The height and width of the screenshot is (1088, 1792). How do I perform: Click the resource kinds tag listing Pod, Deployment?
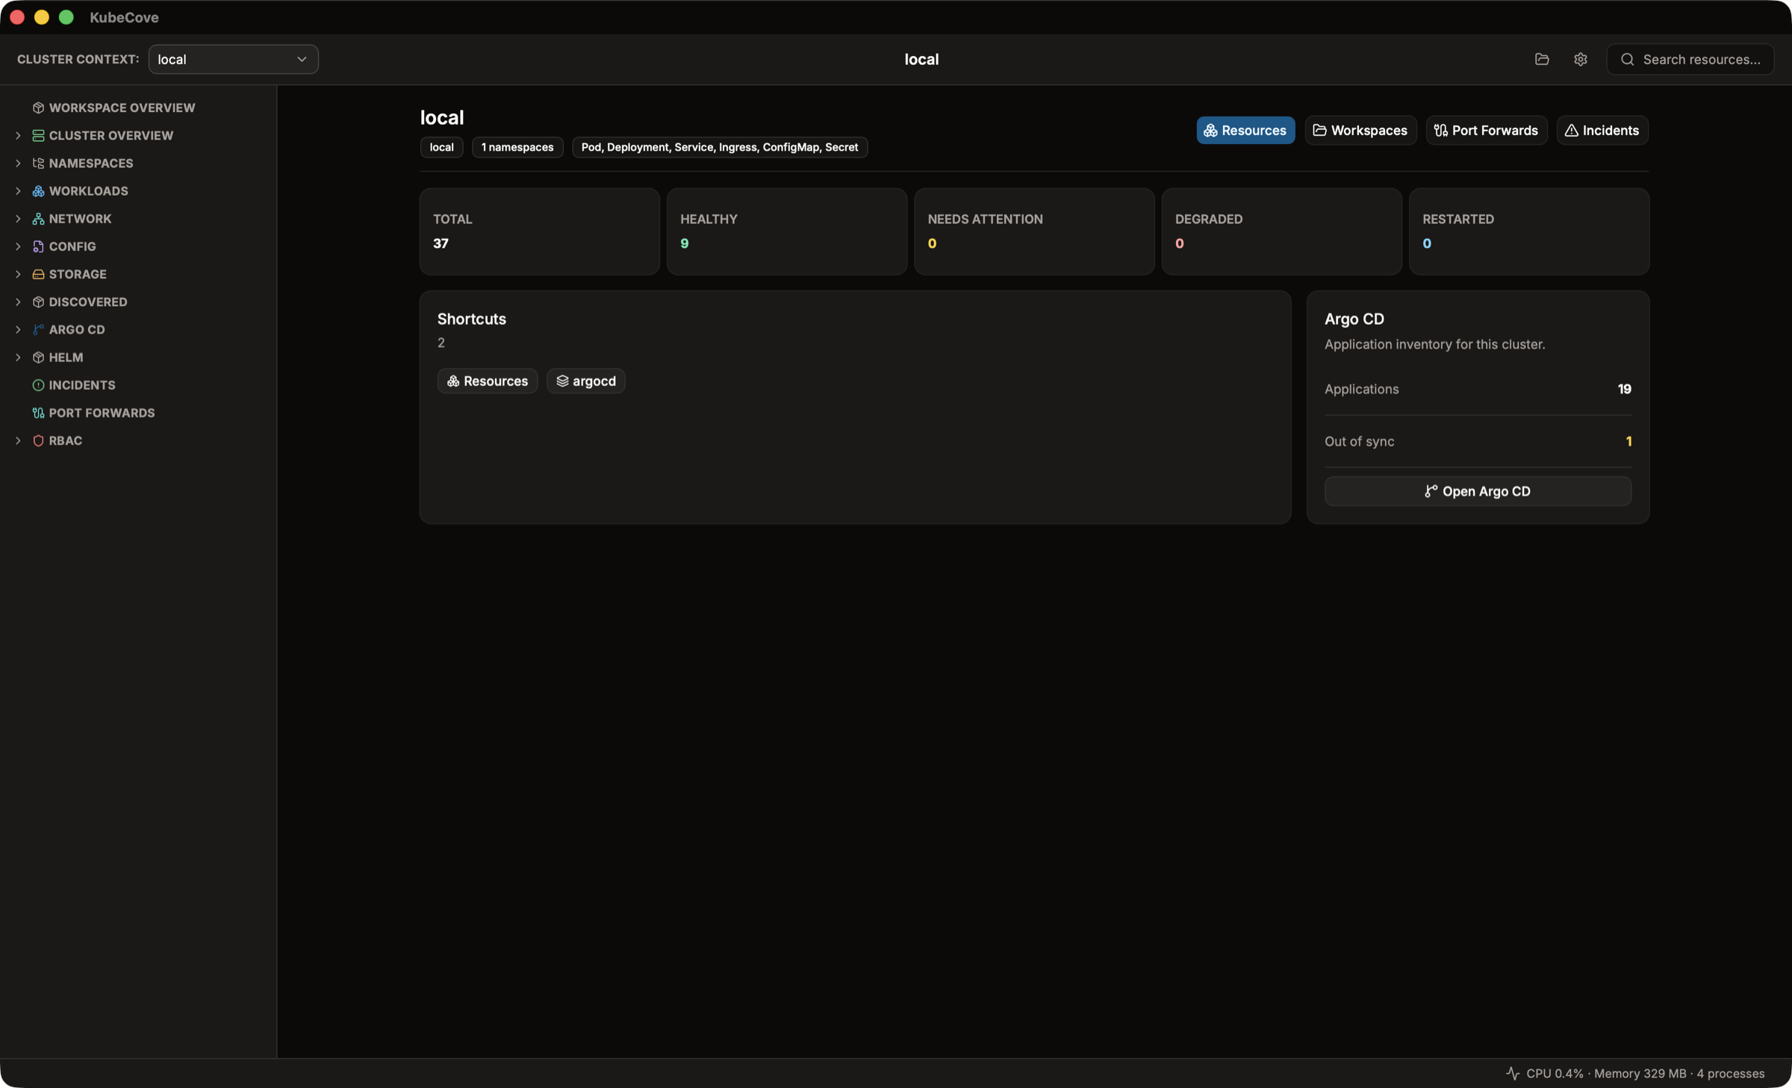pos(720,147)
